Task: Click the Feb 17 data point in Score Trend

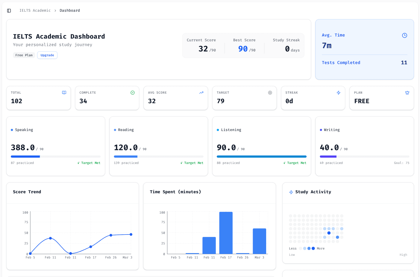Action: click(x=91, y=247)
